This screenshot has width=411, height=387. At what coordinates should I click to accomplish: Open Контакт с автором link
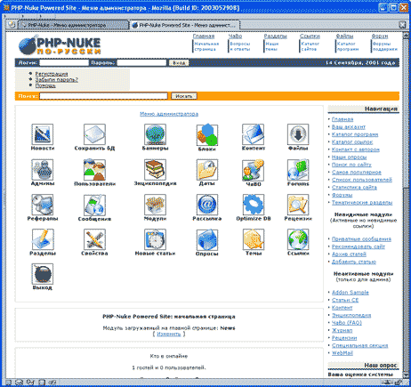[356, 149]
